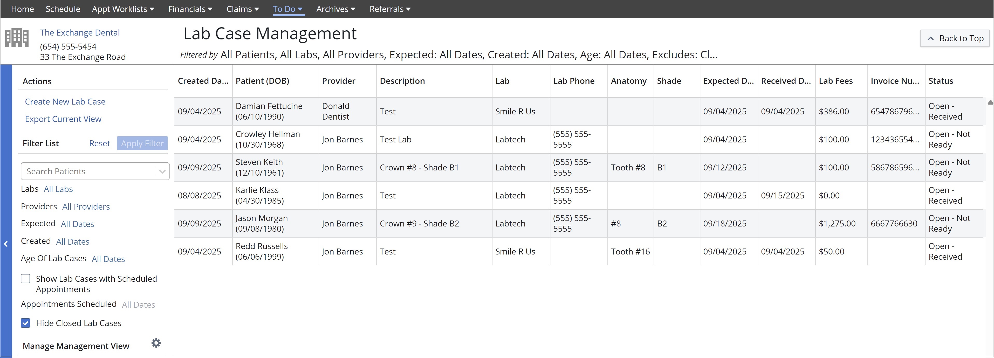The height and width of the screenshot is (358, 994).
Task: Click Export Current View
Action: coord(63,119)
